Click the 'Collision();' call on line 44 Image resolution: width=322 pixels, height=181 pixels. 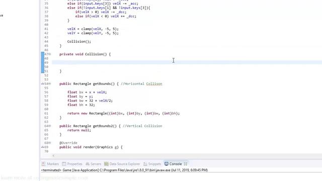pyautogui.click(x=79, y=41)
